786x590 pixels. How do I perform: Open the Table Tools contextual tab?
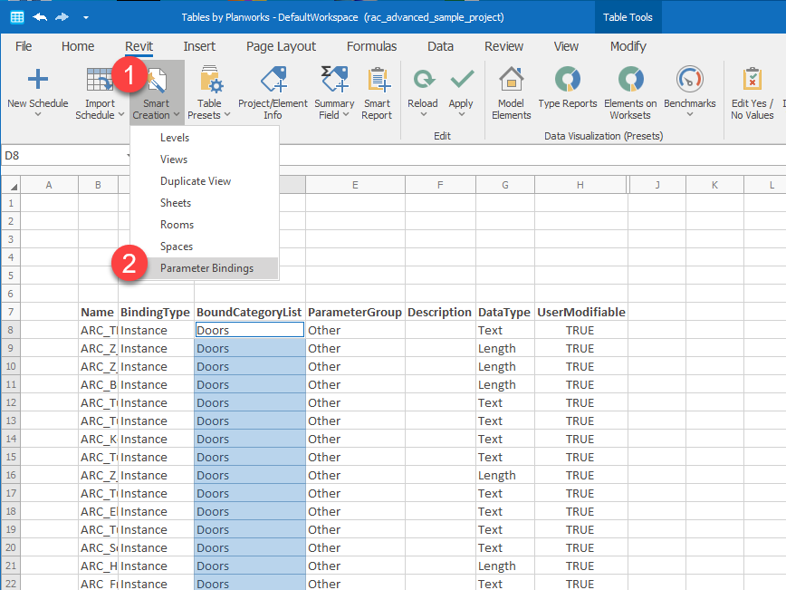pyautogui.click(x=628, y=17)
